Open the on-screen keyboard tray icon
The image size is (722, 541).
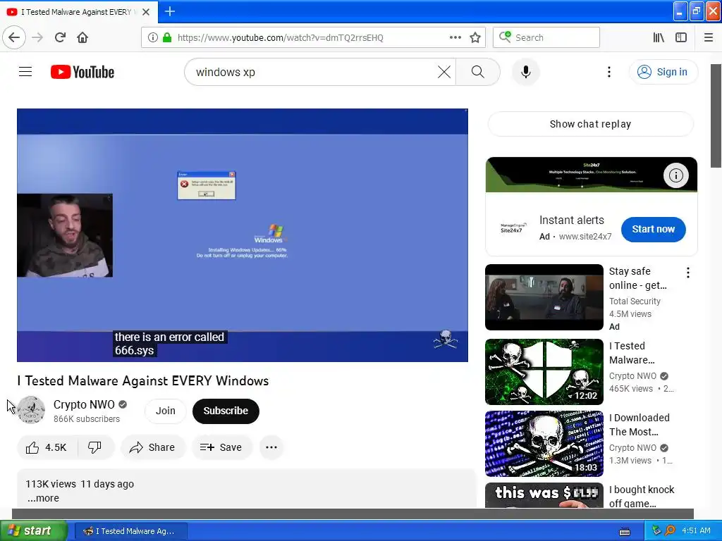(625, 531)
